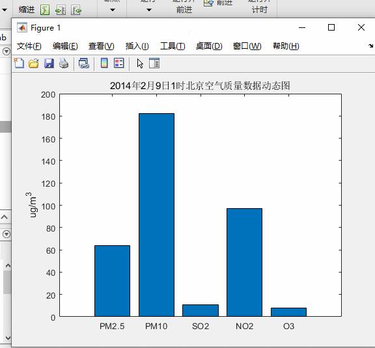Click the decrease indent icon in the editor

click(x=76, y=10)
